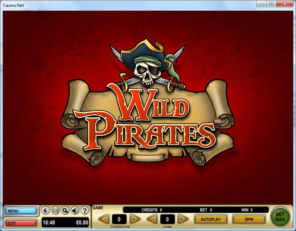
Task: Click the SPIN button
Action: 249,219
